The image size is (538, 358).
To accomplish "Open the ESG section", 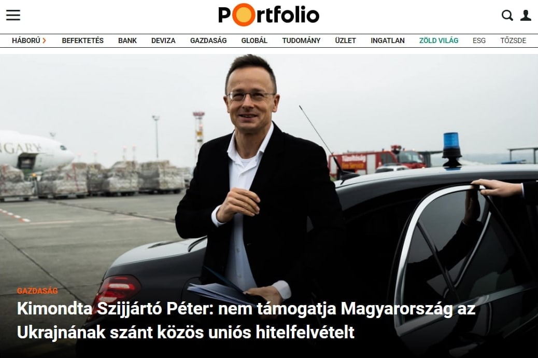I will 479,40.
